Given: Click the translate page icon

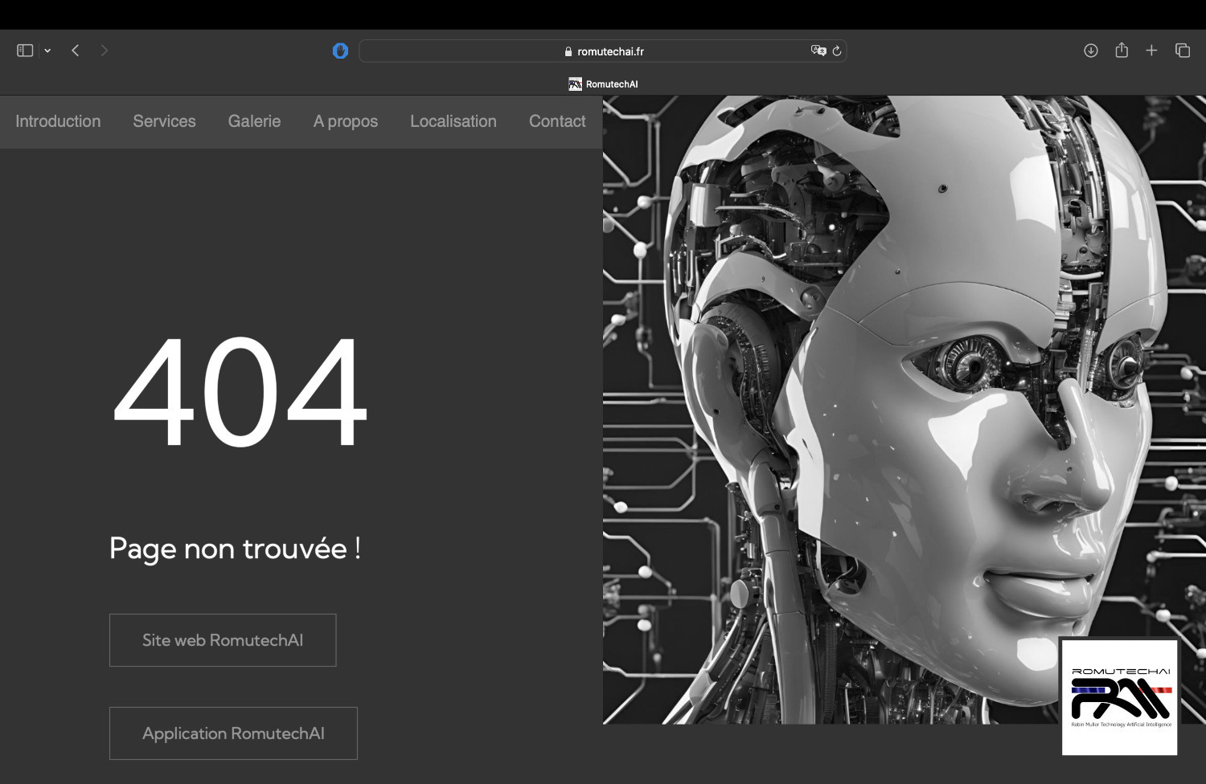Looking at the screenshot, I should click(818, 51).
